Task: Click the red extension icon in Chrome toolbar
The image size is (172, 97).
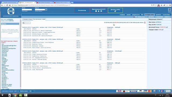Action: pos(159,5)
